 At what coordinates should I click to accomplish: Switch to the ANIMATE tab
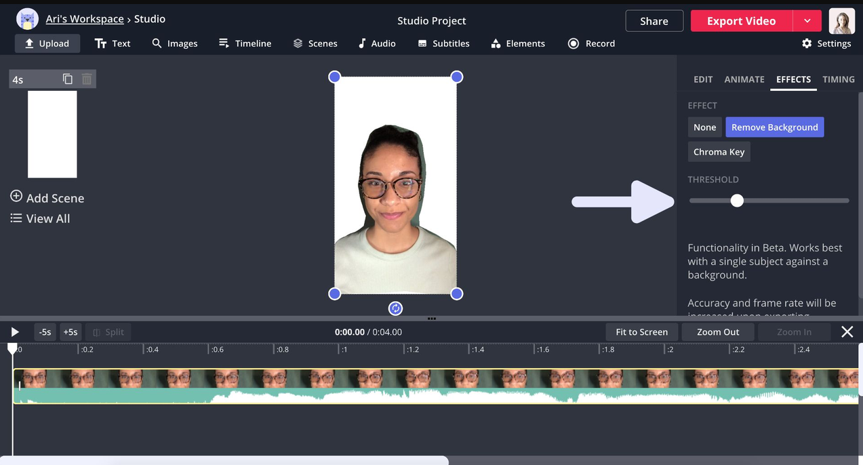(744, 79)
